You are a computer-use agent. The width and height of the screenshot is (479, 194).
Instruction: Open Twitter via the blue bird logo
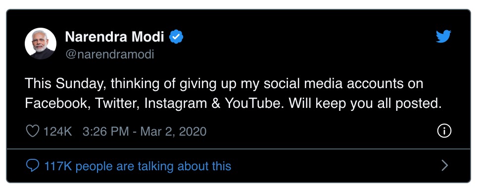(x=443, y=36)
